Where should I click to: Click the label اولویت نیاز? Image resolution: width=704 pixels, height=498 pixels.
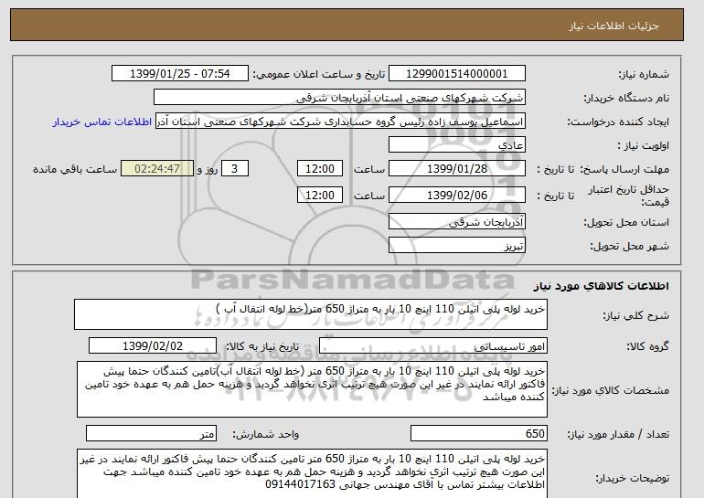[x=643, y=146]
